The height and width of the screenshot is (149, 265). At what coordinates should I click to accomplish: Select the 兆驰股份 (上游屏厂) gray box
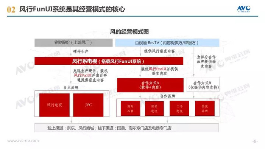pos(73,42)
